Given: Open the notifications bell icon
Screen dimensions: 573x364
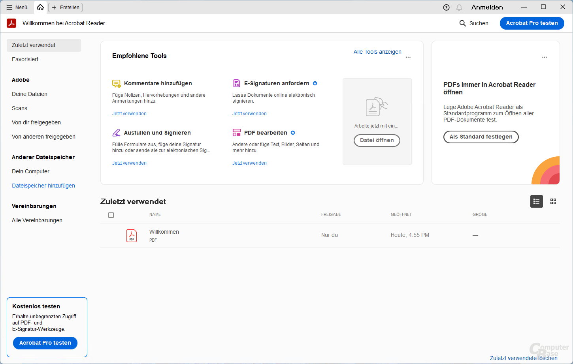Looking at the screenshot, I should [x=459, y=8].
